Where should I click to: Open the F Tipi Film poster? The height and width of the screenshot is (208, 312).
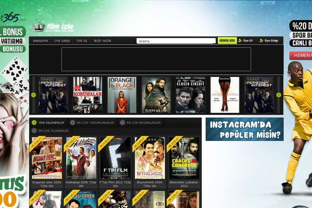pos(115,158)
